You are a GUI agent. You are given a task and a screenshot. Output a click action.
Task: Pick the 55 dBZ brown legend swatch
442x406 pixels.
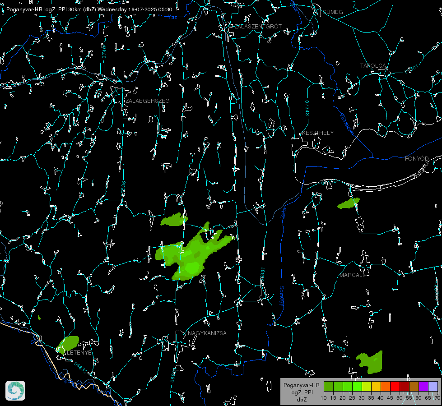[x=414, y=386]
